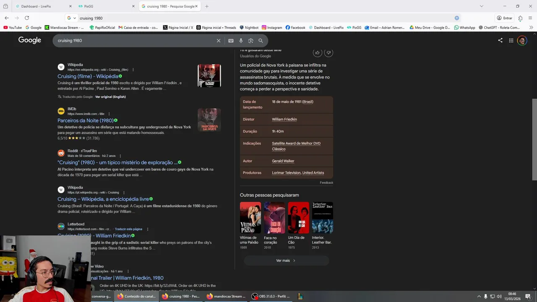Image resolution: width=537 pixels, height=302 pixels.
Task: Give thumbs down to the film
Action: pyautogui.click(x=328, y=52)
